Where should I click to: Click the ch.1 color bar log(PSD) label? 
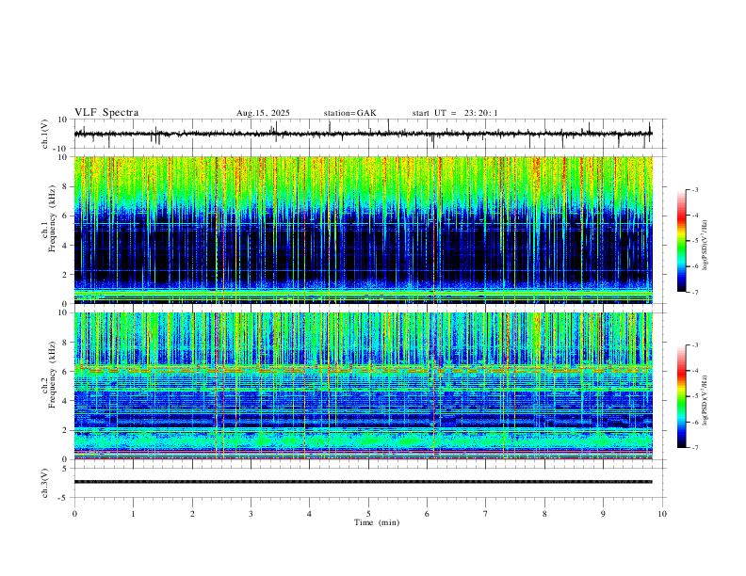[705, 246]
